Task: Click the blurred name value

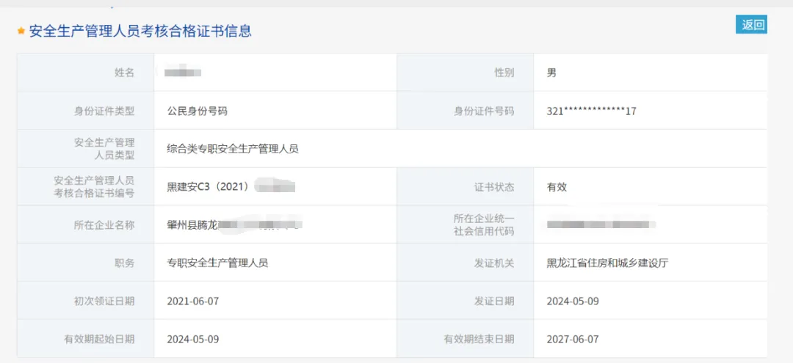Action: click(x=183, y=72)
